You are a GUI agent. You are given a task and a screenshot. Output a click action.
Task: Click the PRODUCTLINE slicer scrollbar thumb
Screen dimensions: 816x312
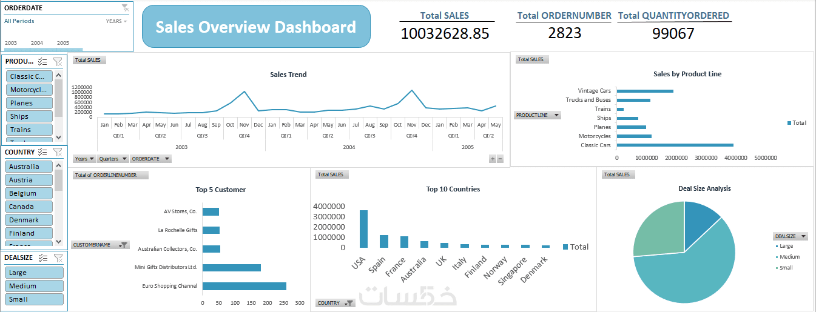[59, 98]
